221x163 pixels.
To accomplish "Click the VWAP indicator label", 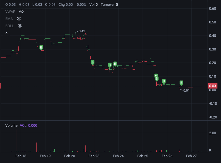I will [10, 12].
